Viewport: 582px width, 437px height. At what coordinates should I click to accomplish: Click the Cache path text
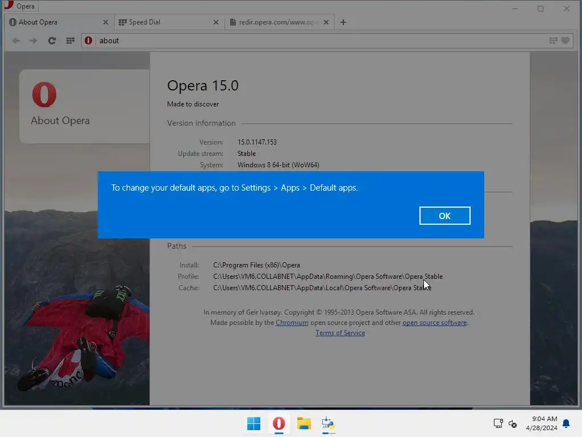tap(322, 287)
